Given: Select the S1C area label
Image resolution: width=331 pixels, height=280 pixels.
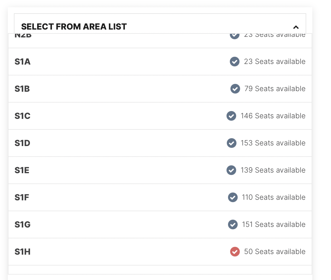Looking at the screenshot, I should (22, 116).
